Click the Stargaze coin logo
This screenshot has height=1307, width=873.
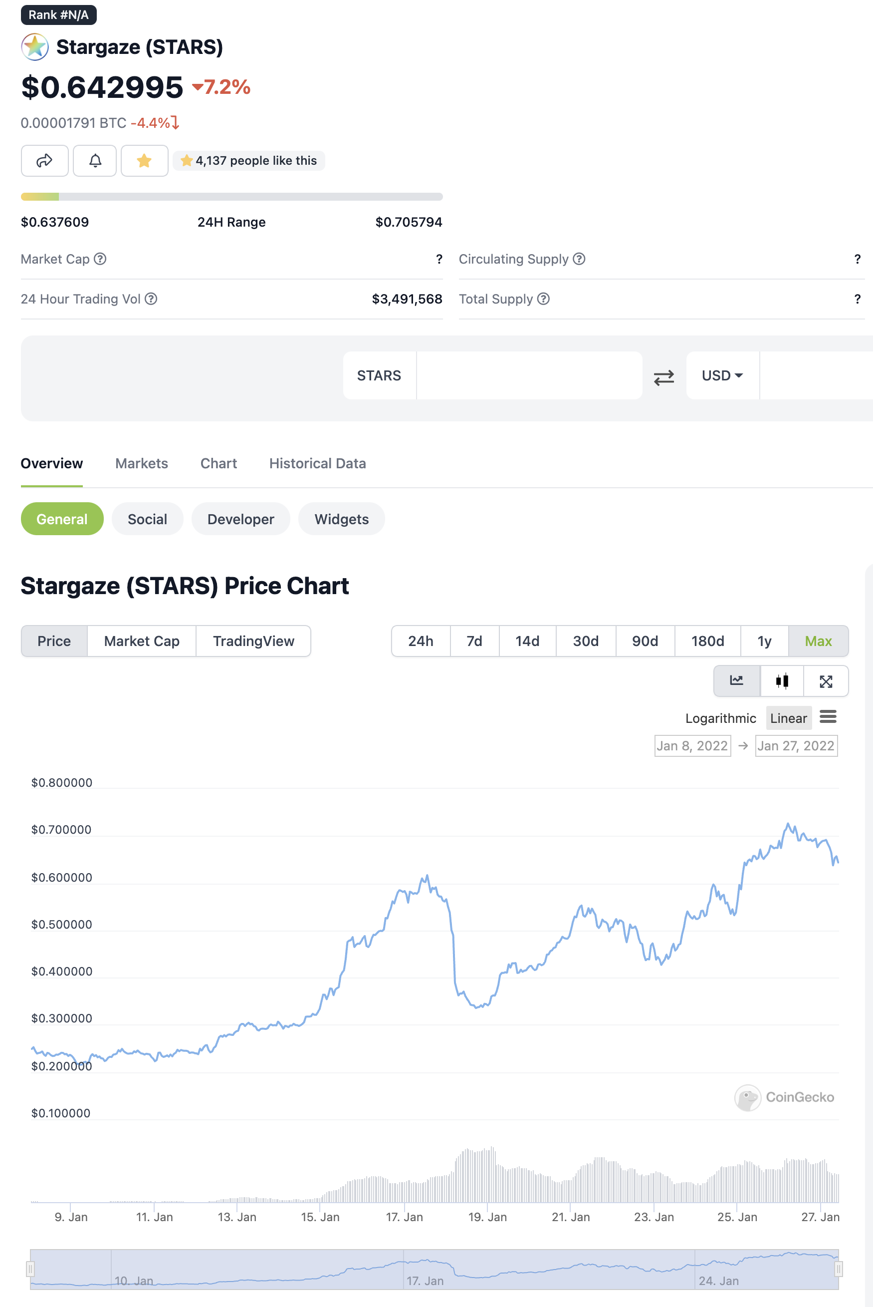coord(34,47)
